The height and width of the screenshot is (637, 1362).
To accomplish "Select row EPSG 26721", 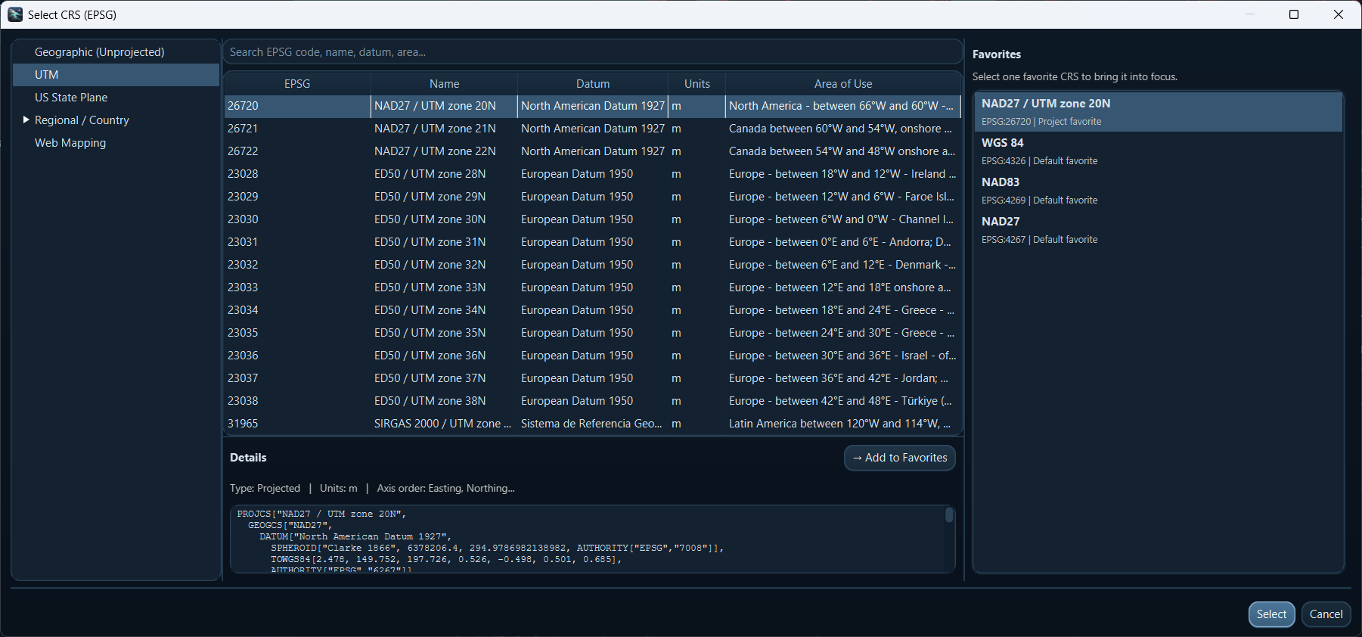I will [x=593, y=129].
